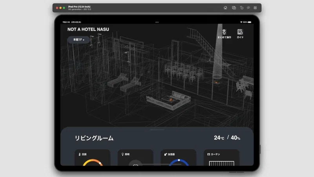
Task: Open the 照明 lighting card
Action: pyautogui.click(x=135, y=158)
